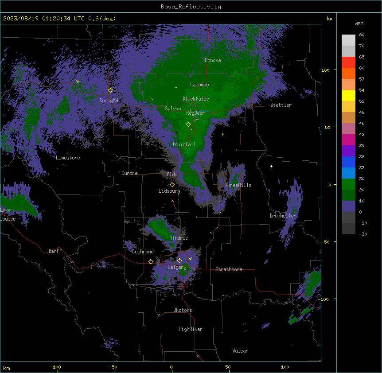The height and width of the screenshot is (373, 382).
Task: Click the Lacombe city label
Action: point(199,85)
